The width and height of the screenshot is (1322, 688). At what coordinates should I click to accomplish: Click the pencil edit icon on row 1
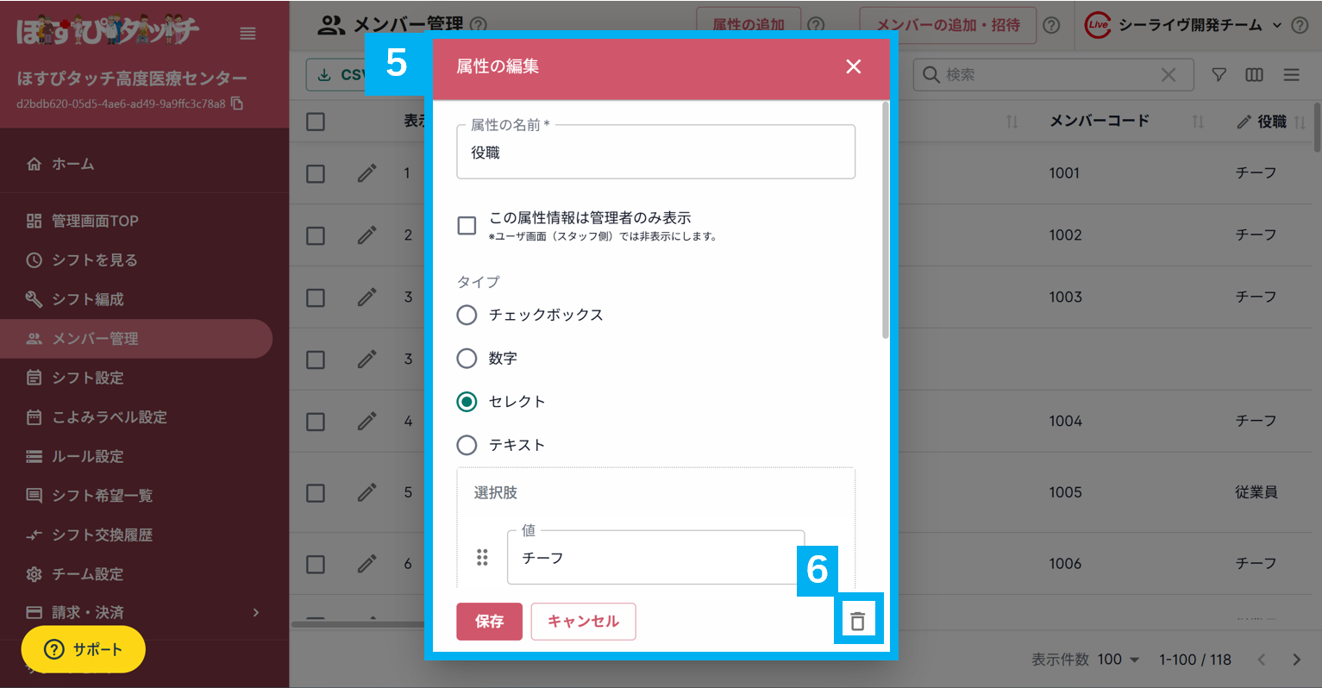click(367, 173)
